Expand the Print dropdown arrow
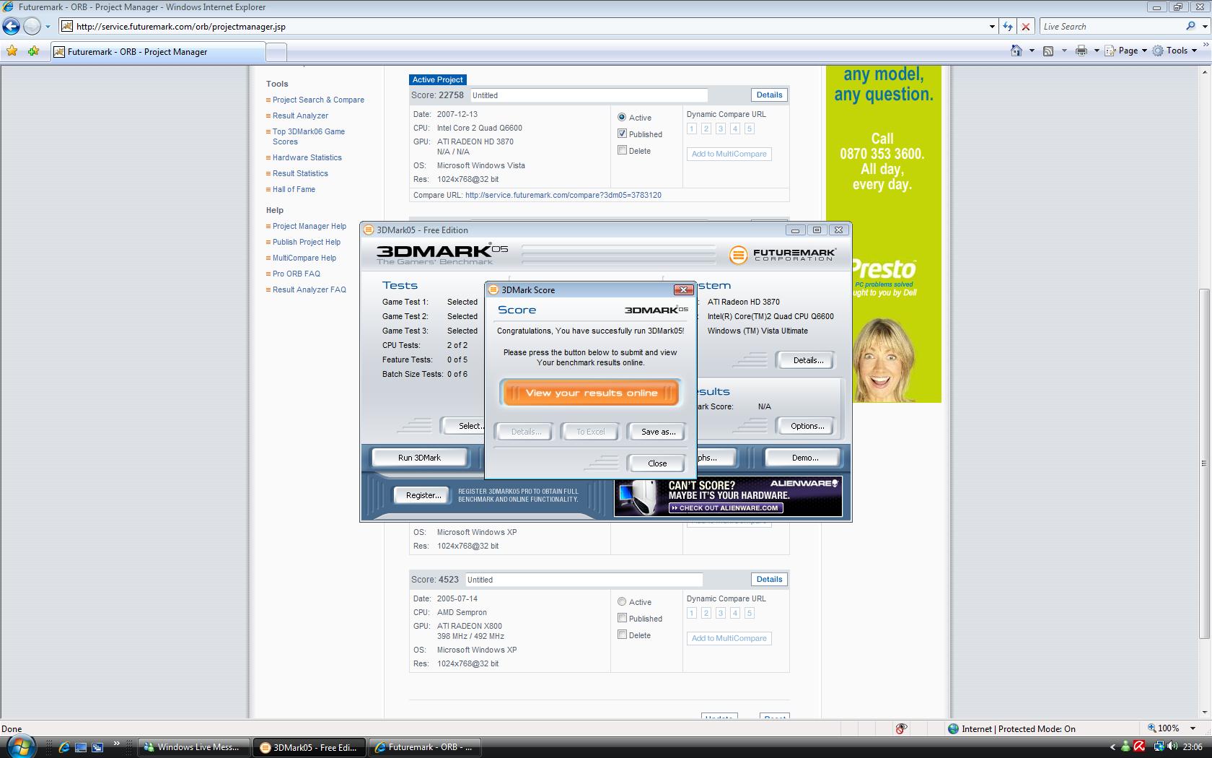 (1097, 51)
